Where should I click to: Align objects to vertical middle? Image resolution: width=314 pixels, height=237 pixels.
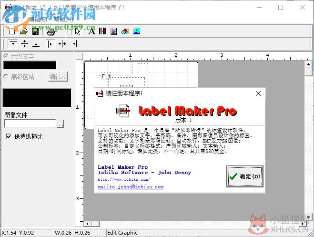pyautogui.click(x=24, y=44)
